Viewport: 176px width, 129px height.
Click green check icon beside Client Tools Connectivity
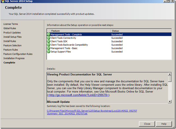(x=48, y=38)
